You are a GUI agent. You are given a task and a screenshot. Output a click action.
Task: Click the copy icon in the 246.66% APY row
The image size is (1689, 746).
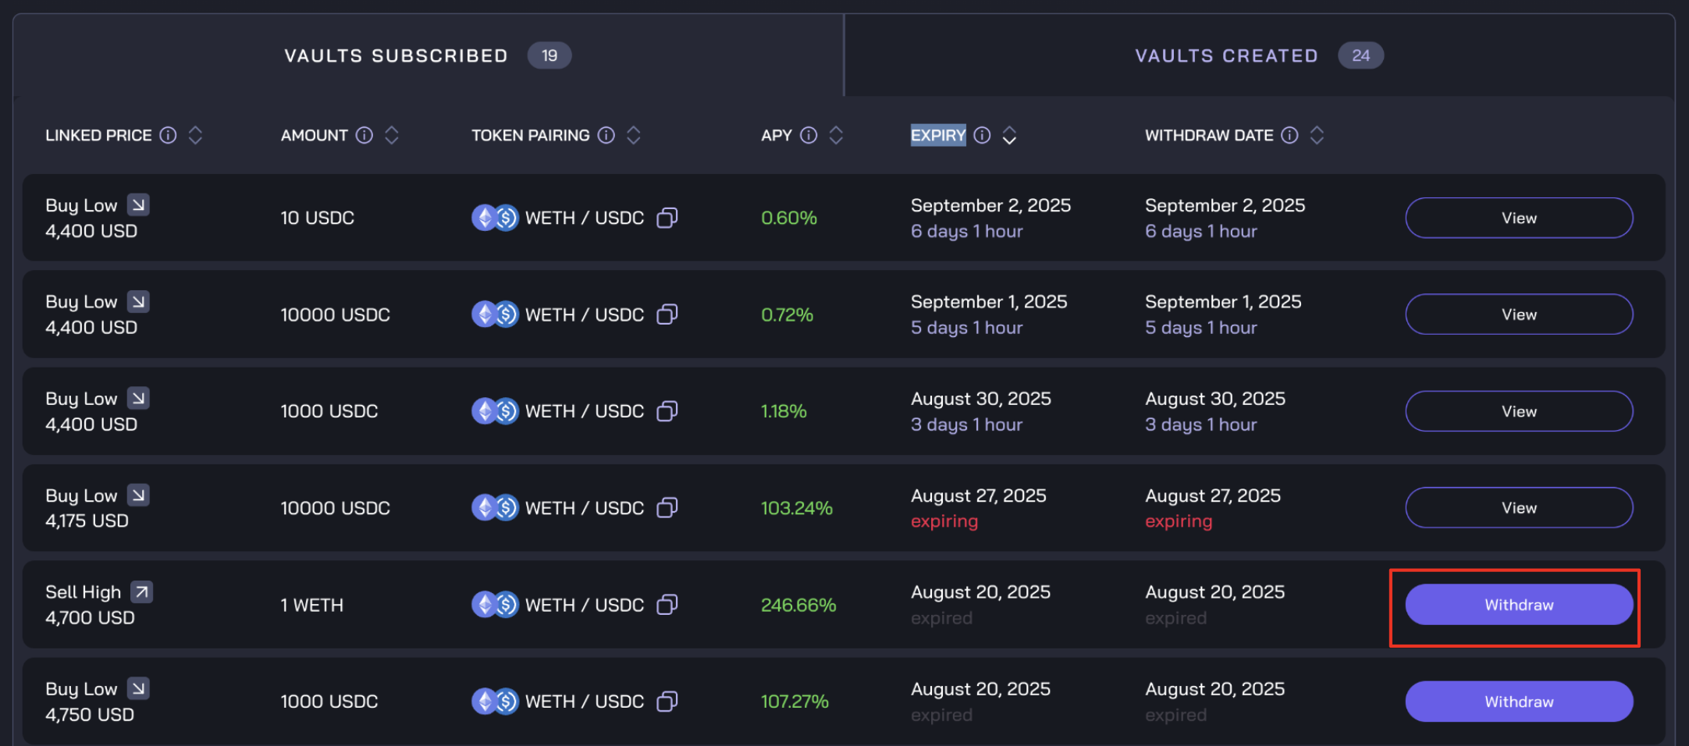click(x=667, y=605)
